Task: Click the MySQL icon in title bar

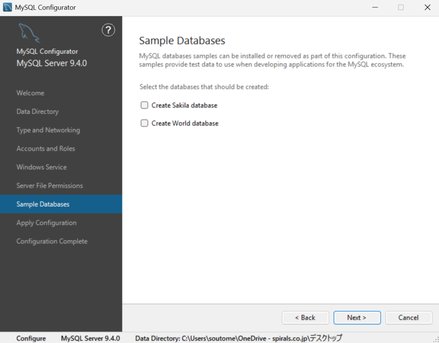Action: click(7, 7)
